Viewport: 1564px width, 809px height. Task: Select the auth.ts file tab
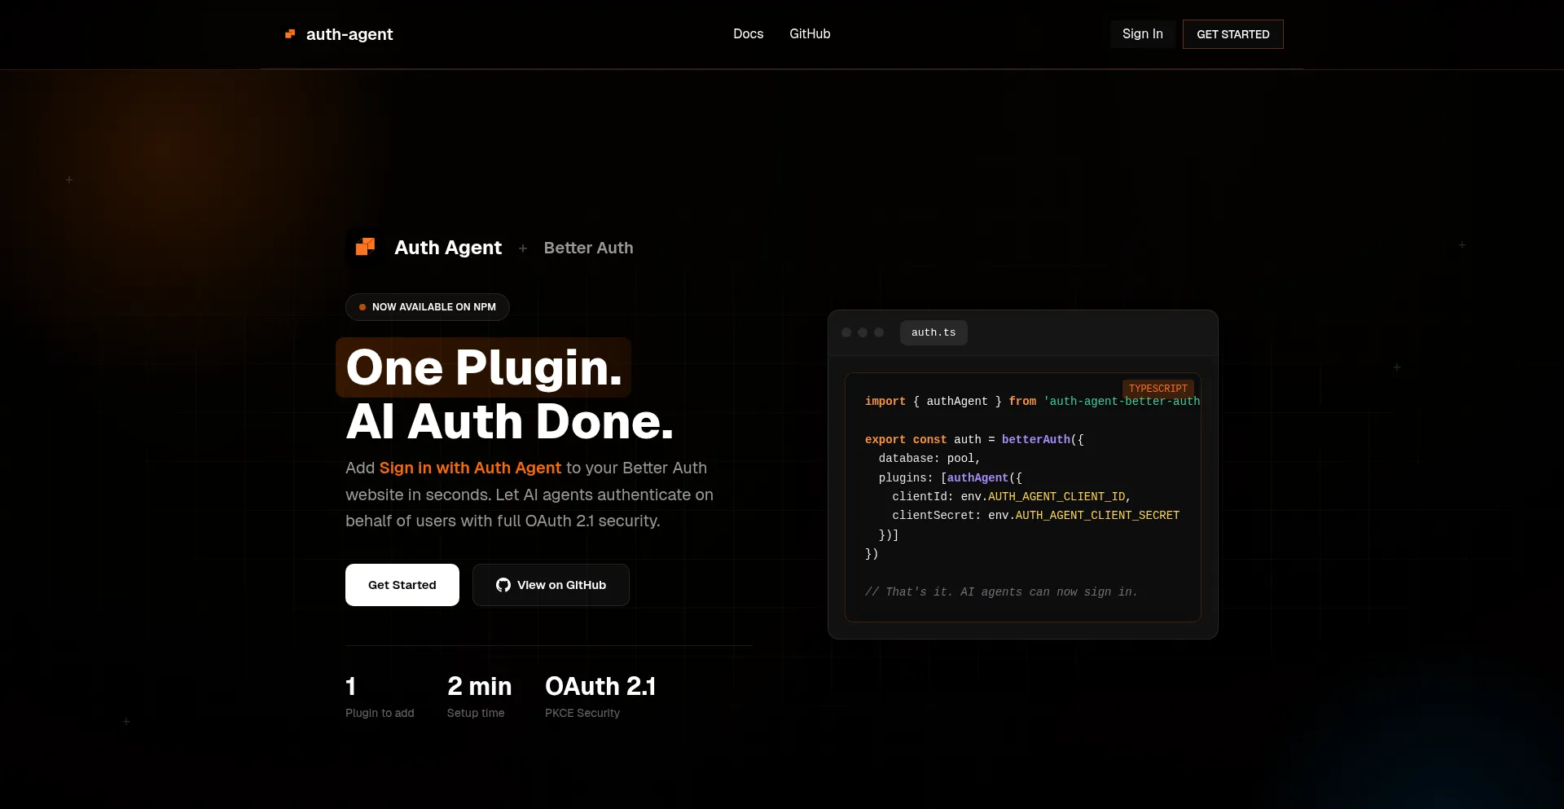934,332
